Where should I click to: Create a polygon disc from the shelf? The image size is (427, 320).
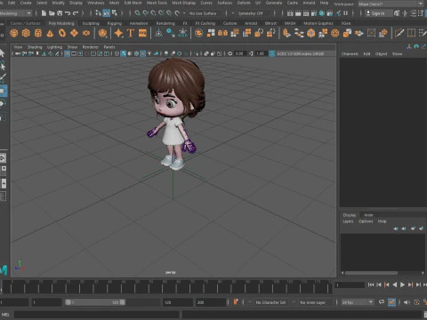click(86, 33)
